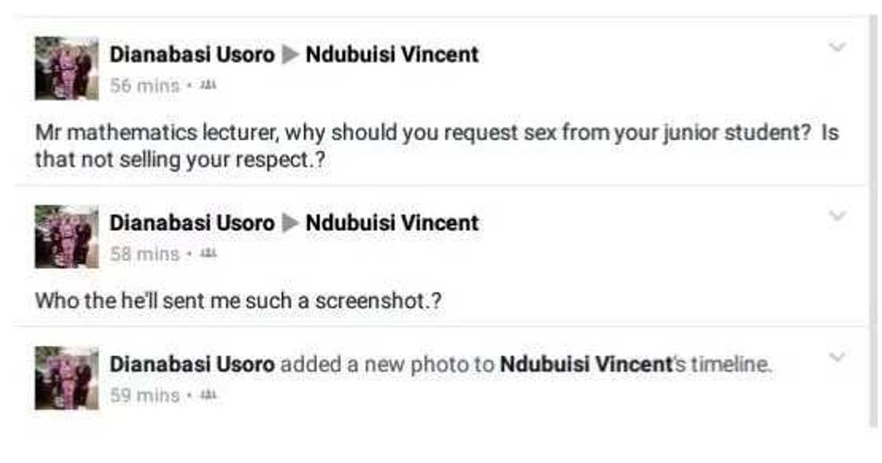Click the friends audience icon beside 59 mins
Screen dimensions: 882x463
coord(209,395)
